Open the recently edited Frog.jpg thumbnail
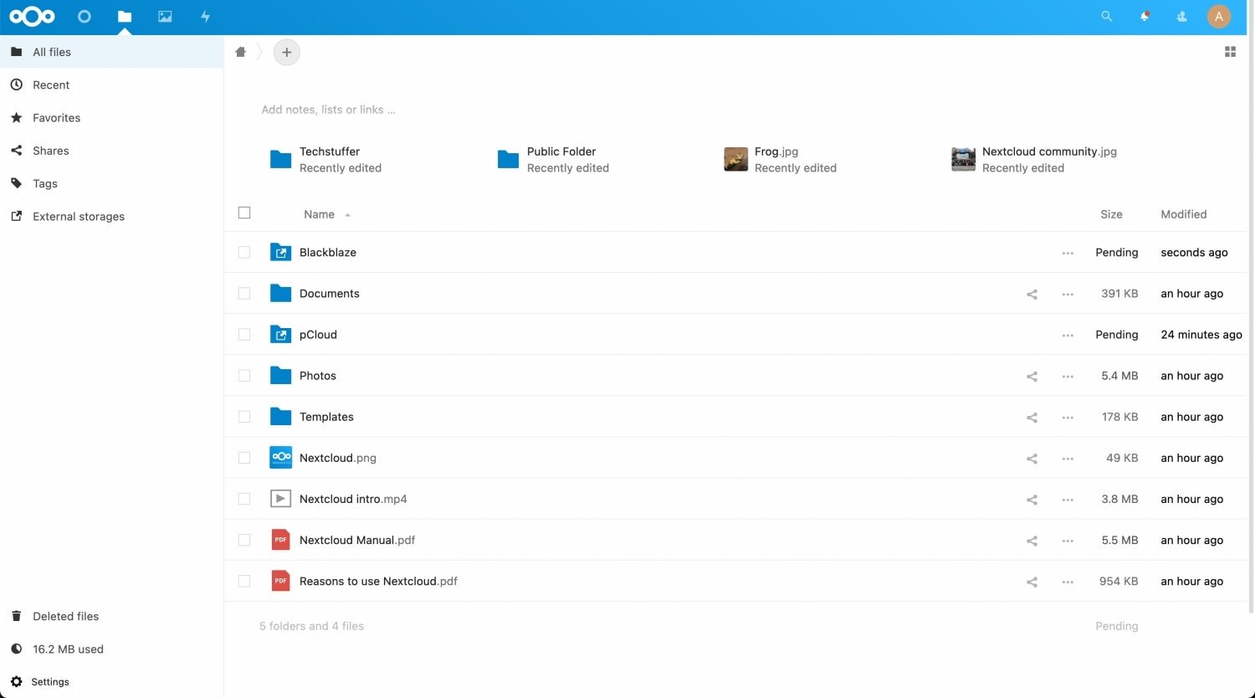This screenshot has width=1255, height=698. 735,159
